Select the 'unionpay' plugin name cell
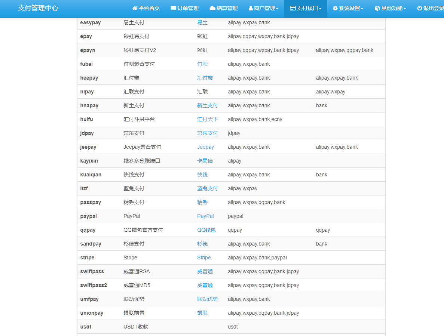 [x=92, y=313]
